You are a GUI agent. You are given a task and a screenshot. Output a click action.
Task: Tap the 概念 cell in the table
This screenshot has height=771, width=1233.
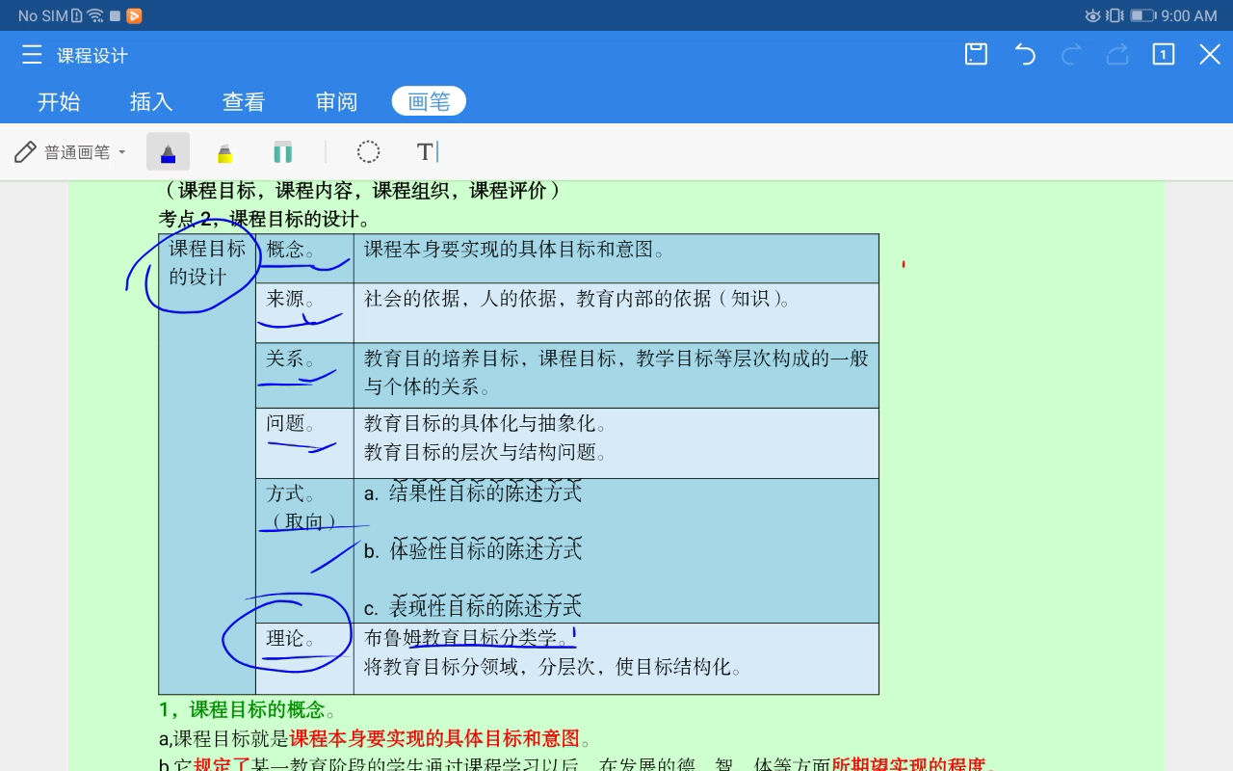tap(304, 258)
